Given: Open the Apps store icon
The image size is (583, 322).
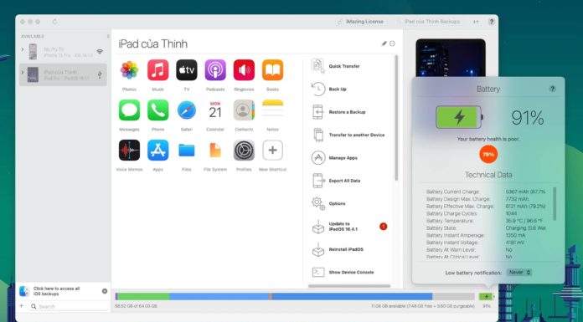Looking at the screenshot, I should pos(157,150).
